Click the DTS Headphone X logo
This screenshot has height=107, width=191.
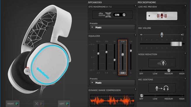click(x=105, y=15)
